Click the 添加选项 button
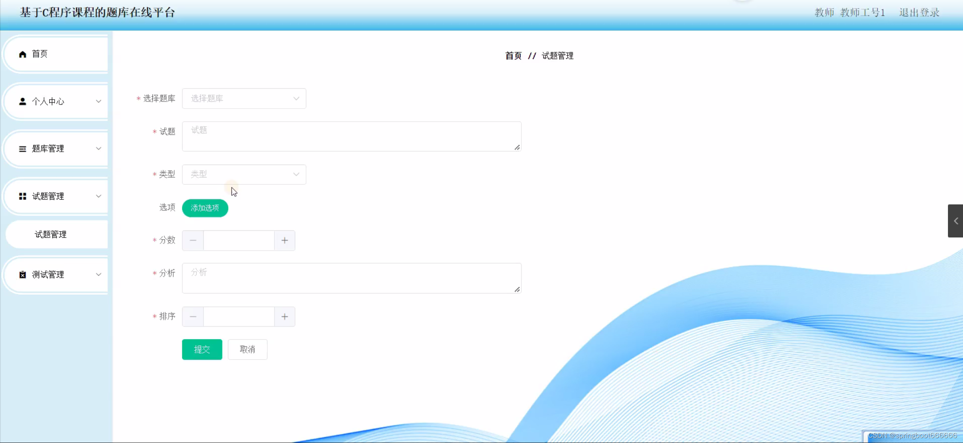Viewport: 963px width, 443px height. [205, 208]
